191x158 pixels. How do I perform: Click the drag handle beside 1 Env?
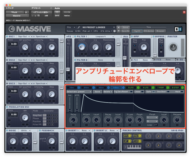tap(78, 88)
